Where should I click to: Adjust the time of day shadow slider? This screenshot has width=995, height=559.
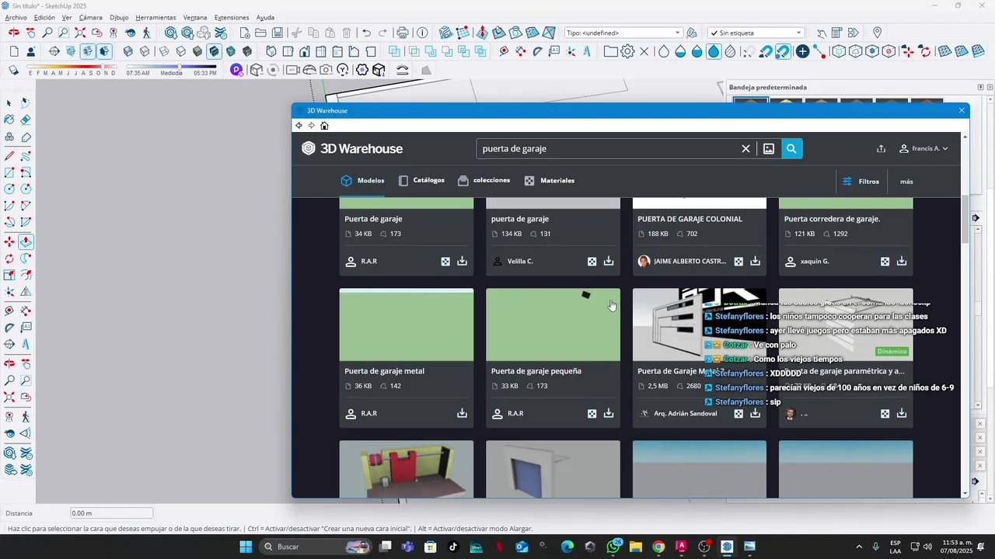[x=172, y=68]
